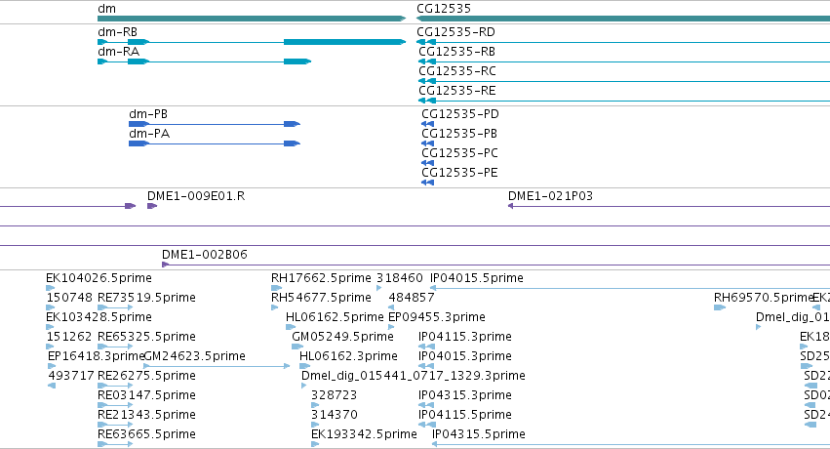Select IP04315.5prime EST label
Screen dimensions: 830x449
(x=479, y=434)
